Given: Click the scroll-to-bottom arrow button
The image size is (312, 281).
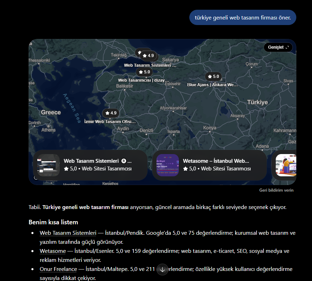Looking at the screenshot, I should (x=162, y=270).
